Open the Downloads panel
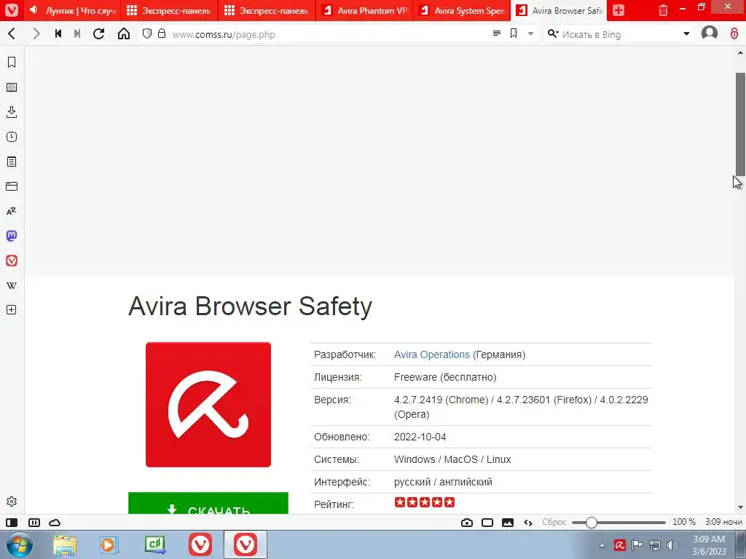Image resolution: width=746 pixels, height=559 pixels. [12, 112]
